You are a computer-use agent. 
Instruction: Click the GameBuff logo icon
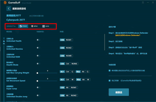(x=5, y=3)
